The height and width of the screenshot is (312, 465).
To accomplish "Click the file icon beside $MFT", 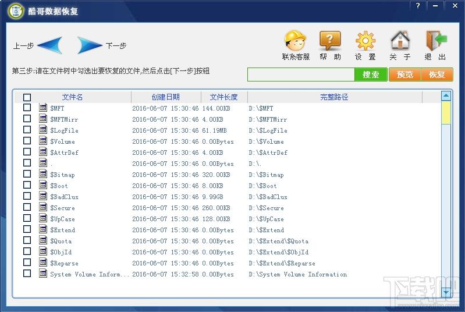I will point(43,107).
